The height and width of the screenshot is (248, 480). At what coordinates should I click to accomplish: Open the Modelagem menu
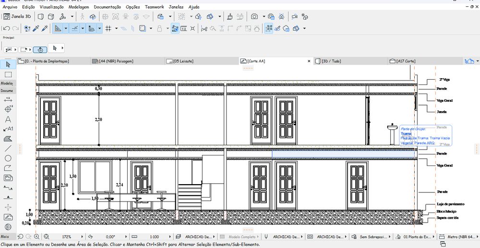pyautogui.click(x=79, y=7)
